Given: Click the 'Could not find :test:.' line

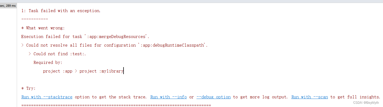Looking at the screenshot, I should tap(57, 54).
